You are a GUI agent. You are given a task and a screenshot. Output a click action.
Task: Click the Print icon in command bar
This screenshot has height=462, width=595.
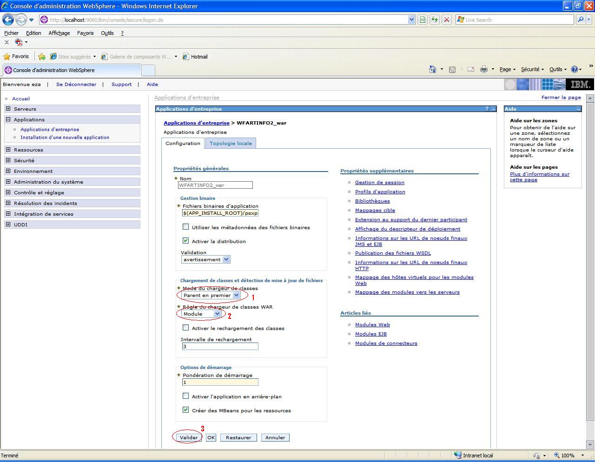(483, 69)
